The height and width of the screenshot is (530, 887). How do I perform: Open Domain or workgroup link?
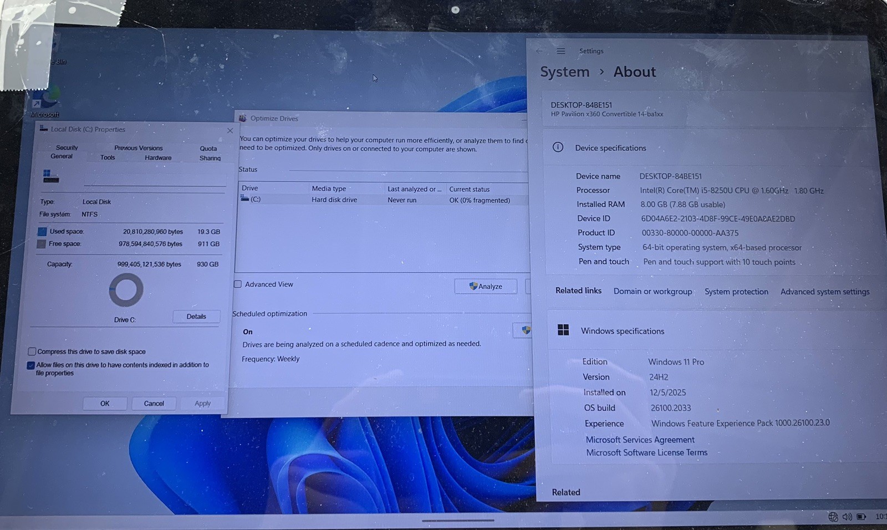pyautogui.click(x=652, y=291)
